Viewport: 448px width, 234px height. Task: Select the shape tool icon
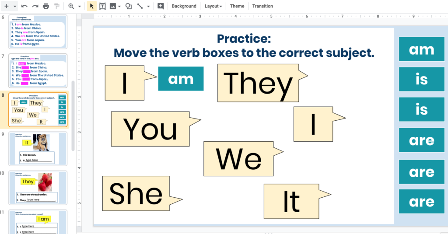click(x=129, y=6)
